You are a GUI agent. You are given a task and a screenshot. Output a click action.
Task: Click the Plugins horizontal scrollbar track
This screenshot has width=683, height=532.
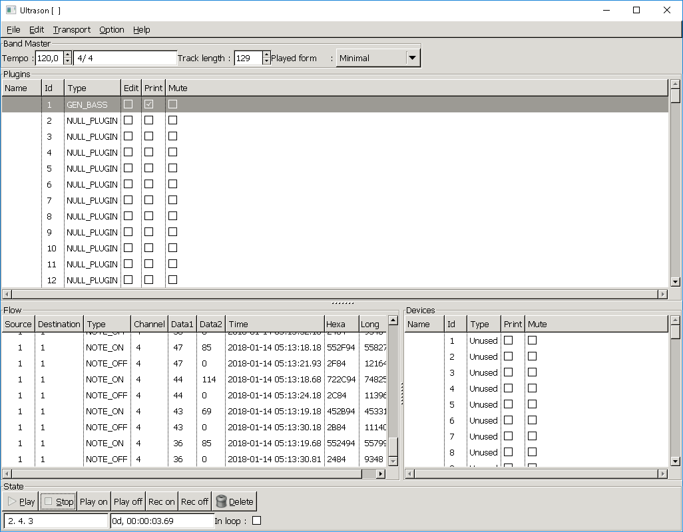(333, 294)
